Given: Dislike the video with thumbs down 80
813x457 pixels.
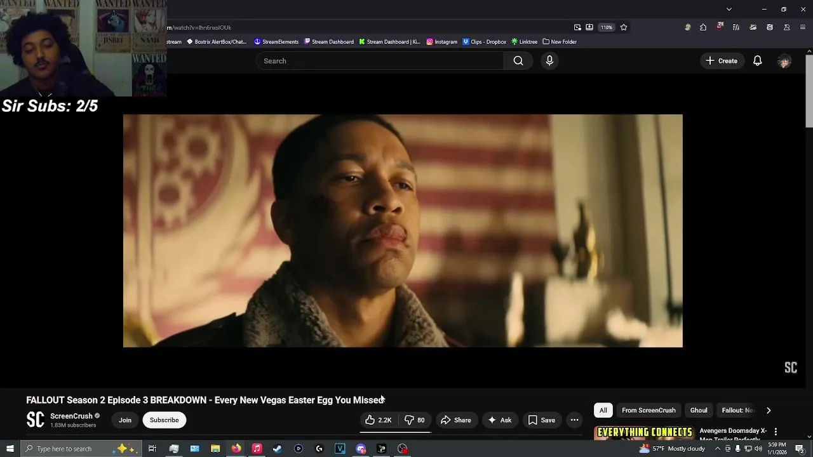Looking at the screenshot, I should coord(414,420).
